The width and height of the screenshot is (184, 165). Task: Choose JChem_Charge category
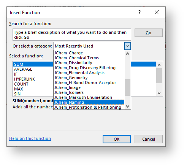point(89,53)
